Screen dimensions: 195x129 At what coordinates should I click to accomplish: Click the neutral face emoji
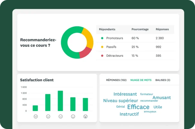(x=61, y=116)
